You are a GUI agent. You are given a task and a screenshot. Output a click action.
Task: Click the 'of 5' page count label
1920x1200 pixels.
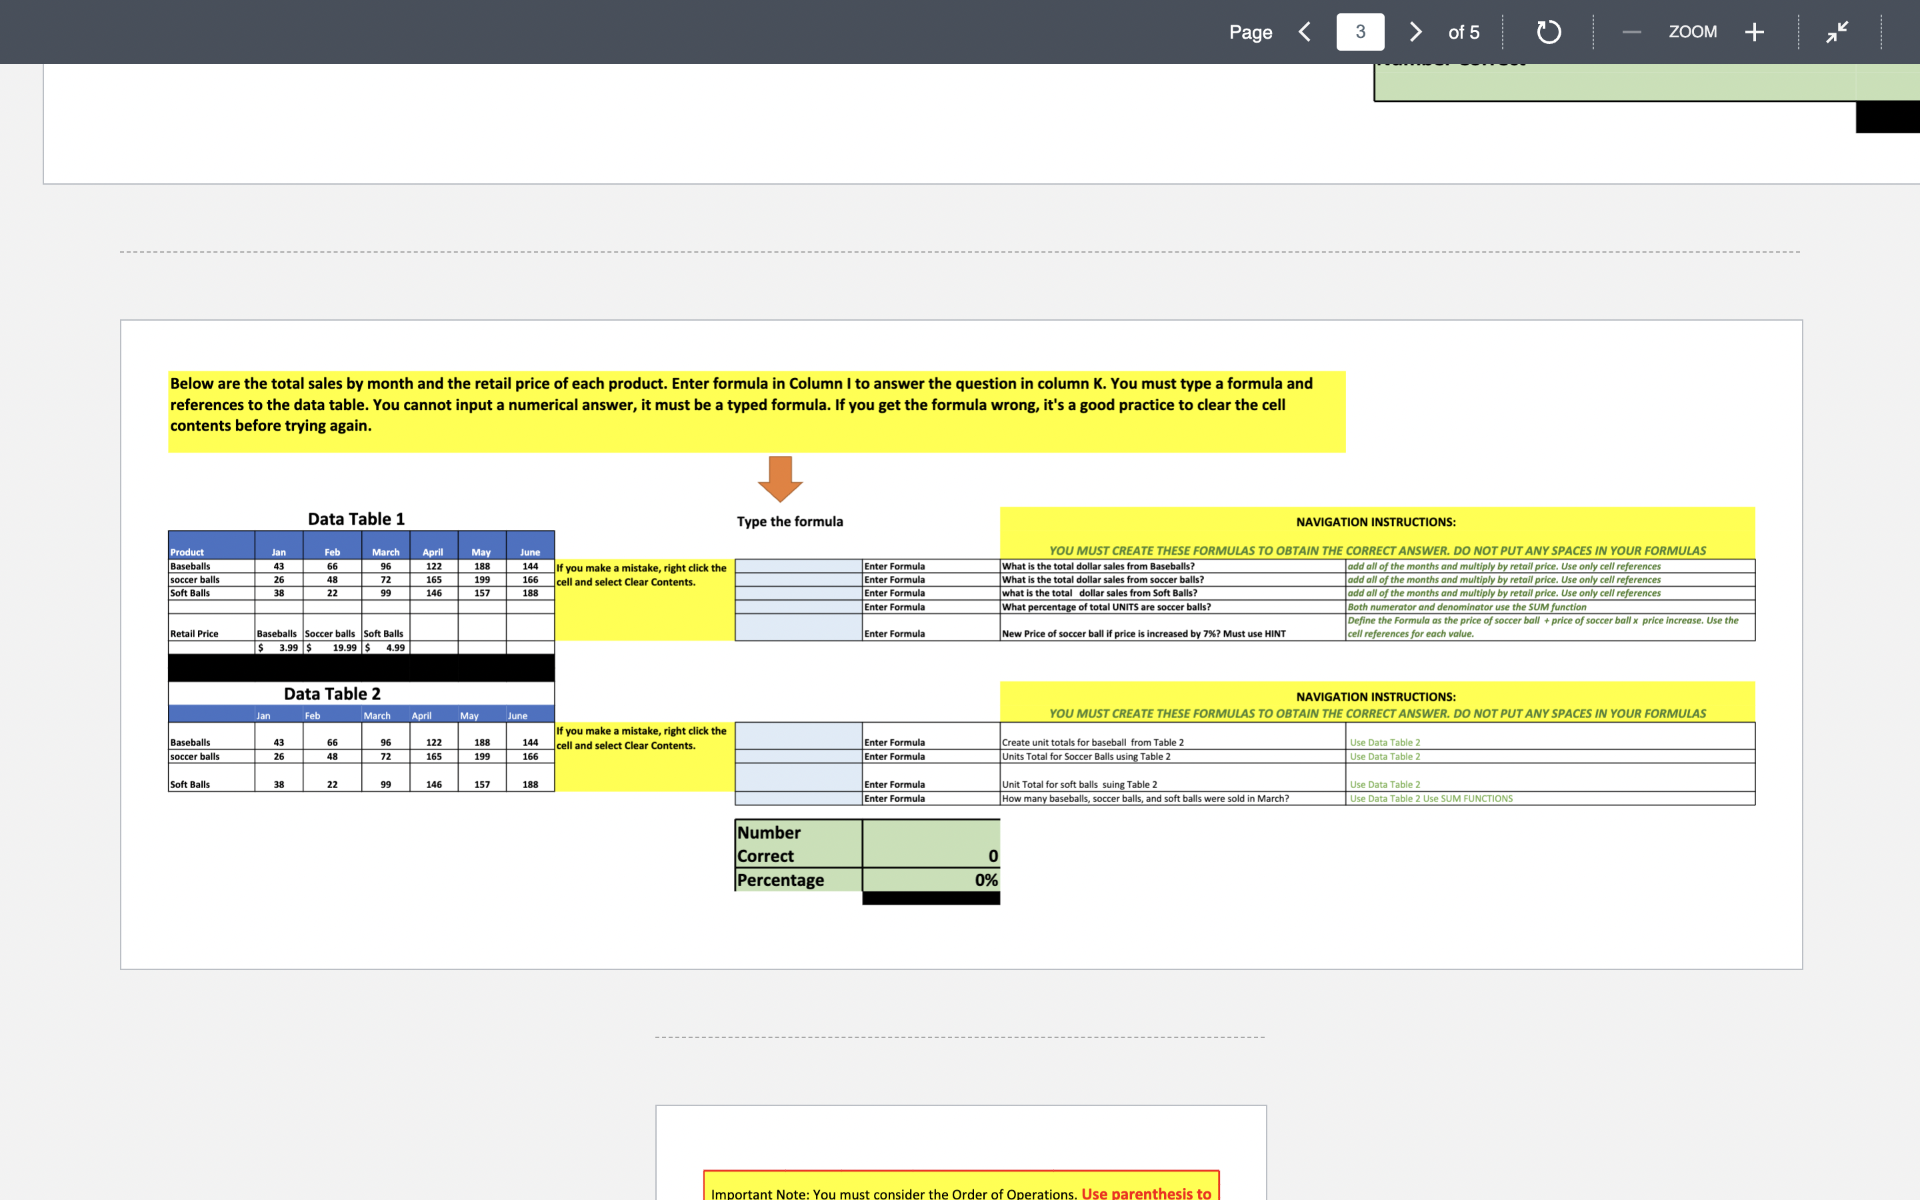click(x=1464, y=33)
